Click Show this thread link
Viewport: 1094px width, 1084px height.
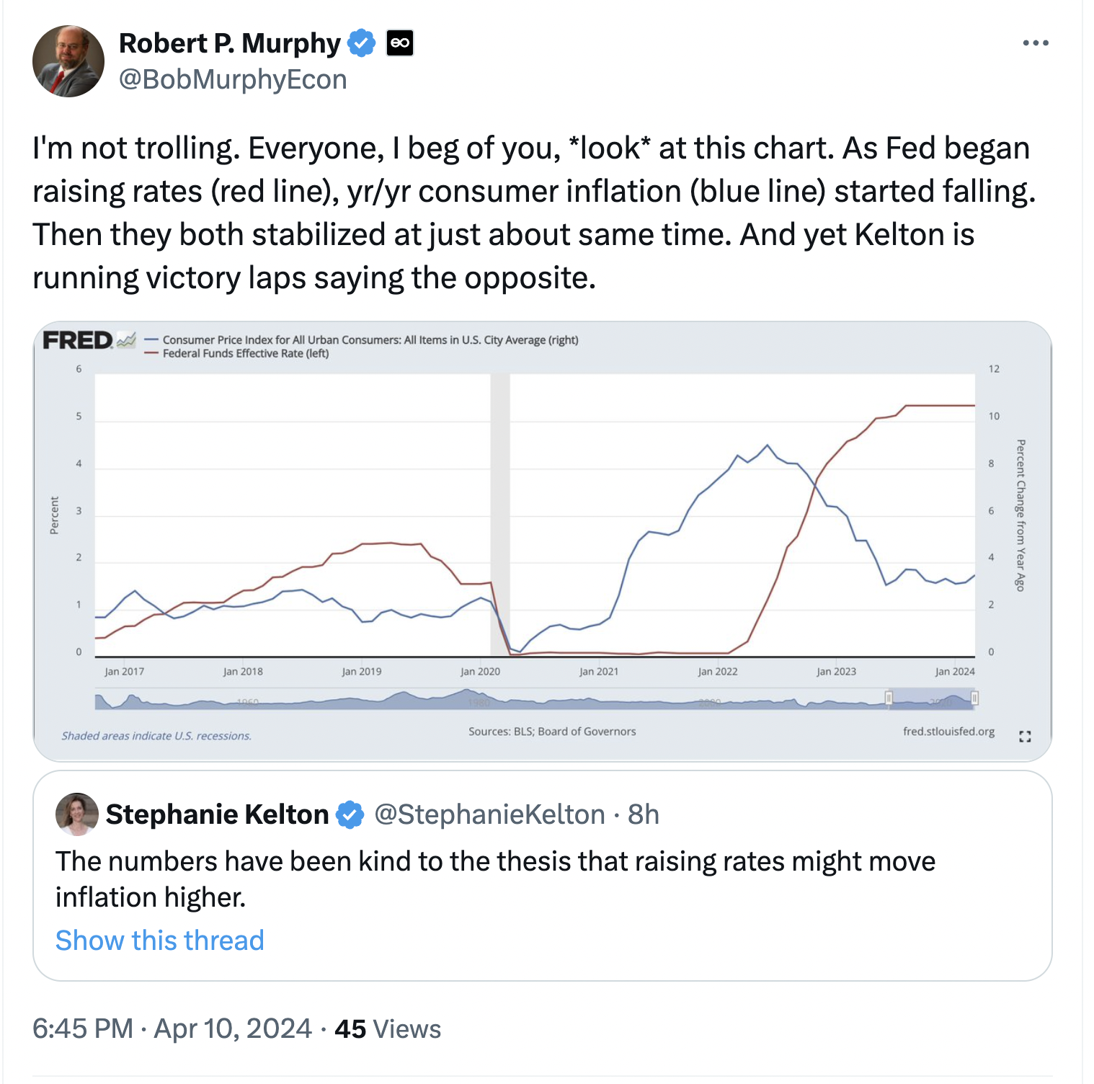160,941
